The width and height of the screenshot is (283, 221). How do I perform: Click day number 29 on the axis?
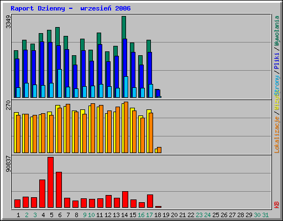coord(249,215)
